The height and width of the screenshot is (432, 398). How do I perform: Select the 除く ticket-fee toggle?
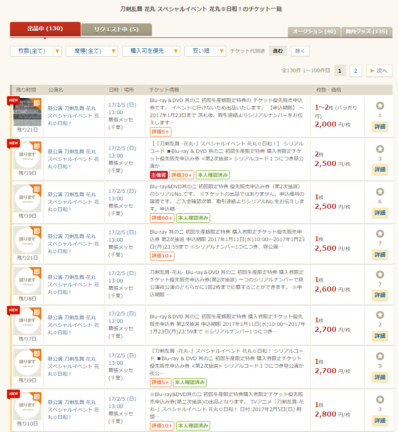[x=300, y=51]
